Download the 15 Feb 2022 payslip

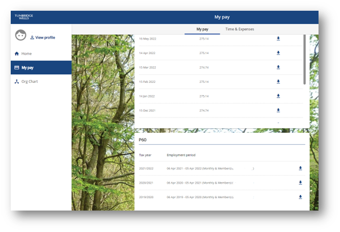(278, 82)
